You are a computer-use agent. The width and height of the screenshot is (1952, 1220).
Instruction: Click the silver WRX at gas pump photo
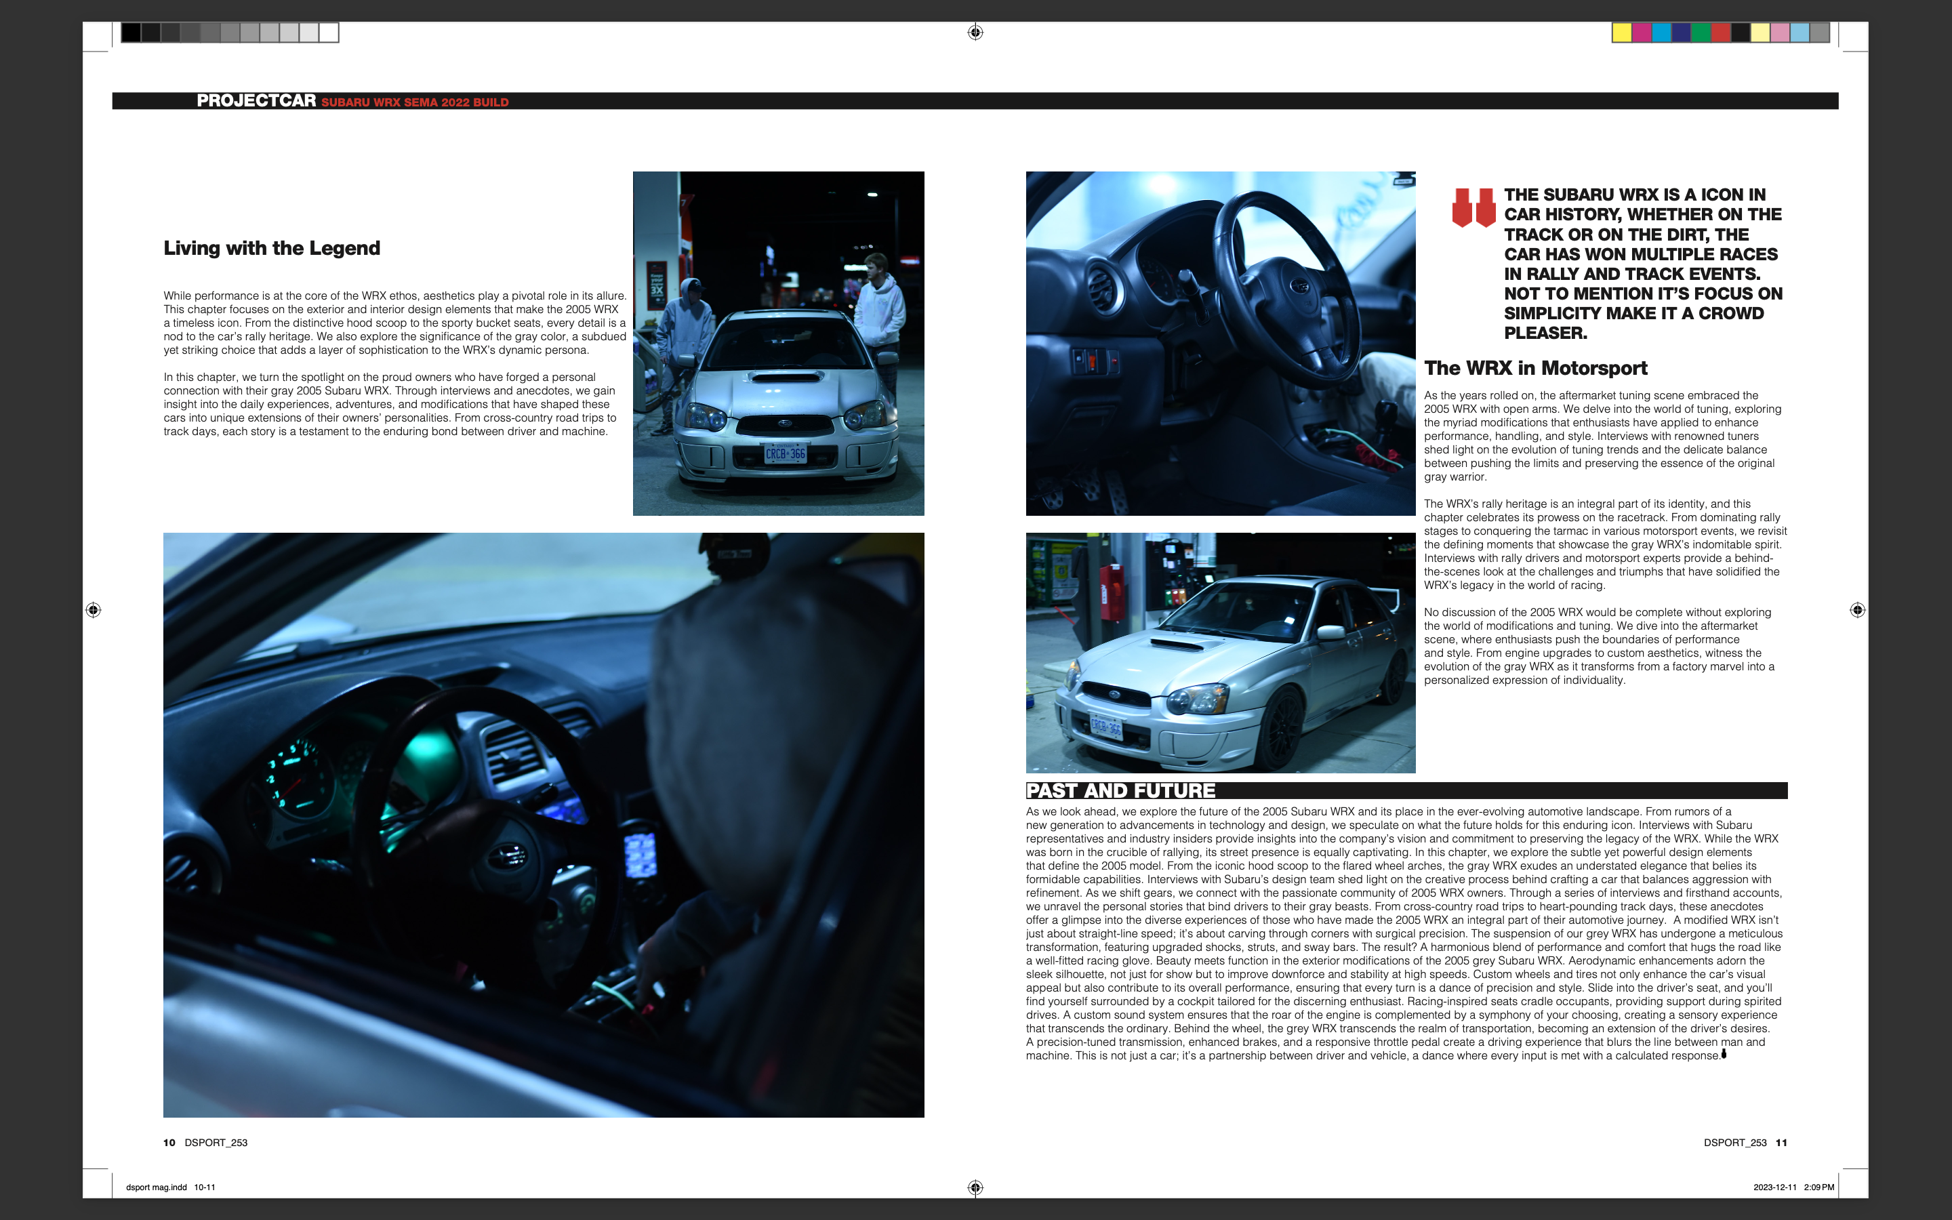[1221, 653]
